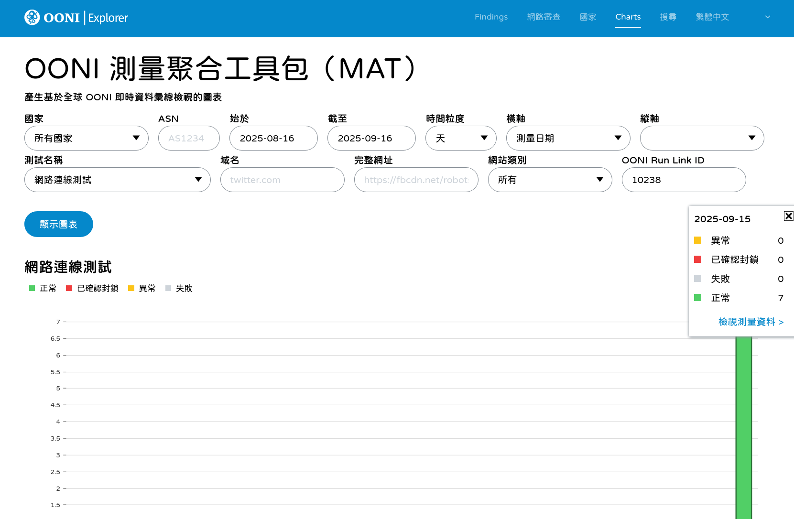Select Findings in the navigation bar
The width and height of the screenshot is (794, 519).
click(491, 17)
